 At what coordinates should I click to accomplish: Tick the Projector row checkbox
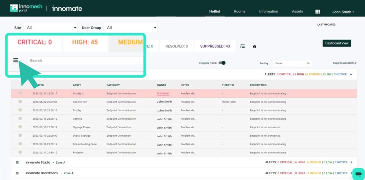[x=20, y=152]
